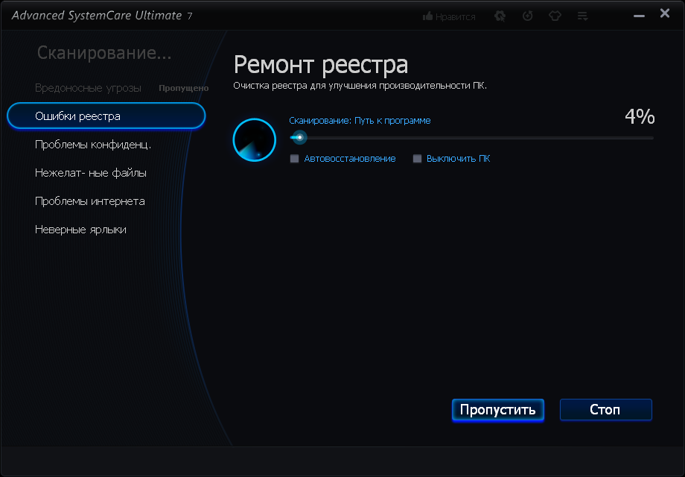
Task: Open the main menu lines icon
Action: coord(582,16)
